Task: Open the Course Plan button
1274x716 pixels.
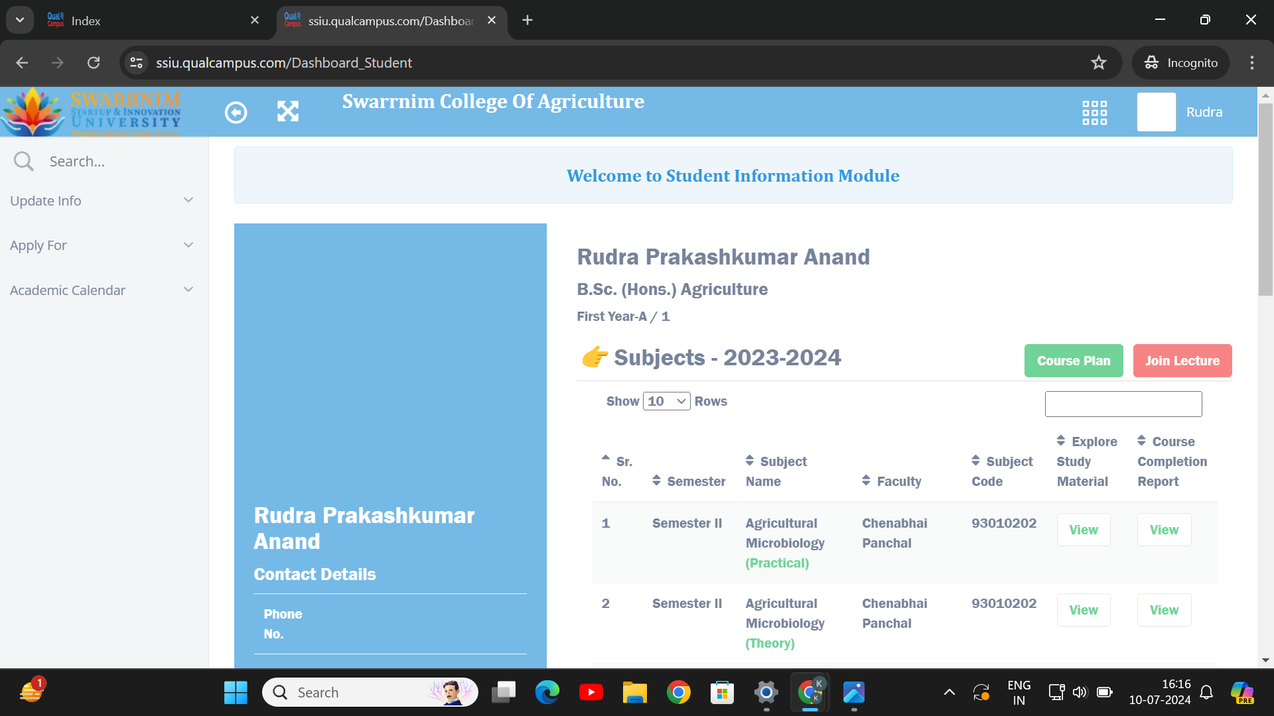Action: pyautogui.click(x=1073, y=361)
